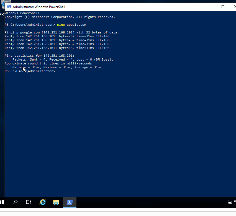Open the PowerShell window system menu icon
Screen dimensions: 236x216
(x=9, y=7)
